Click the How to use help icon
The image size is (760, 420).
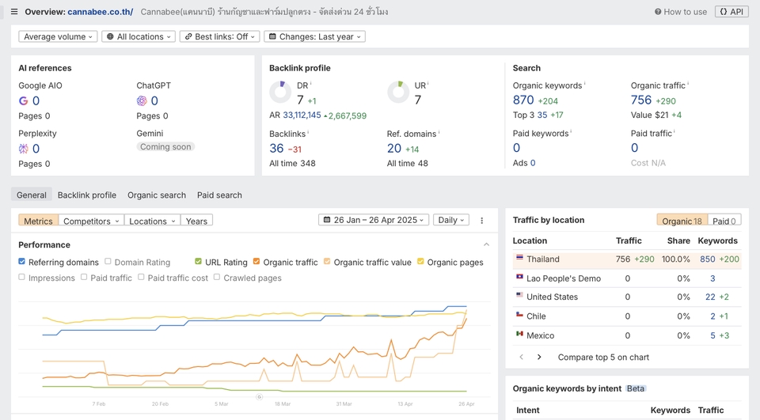pyautogui.click(x=658, y=12)
